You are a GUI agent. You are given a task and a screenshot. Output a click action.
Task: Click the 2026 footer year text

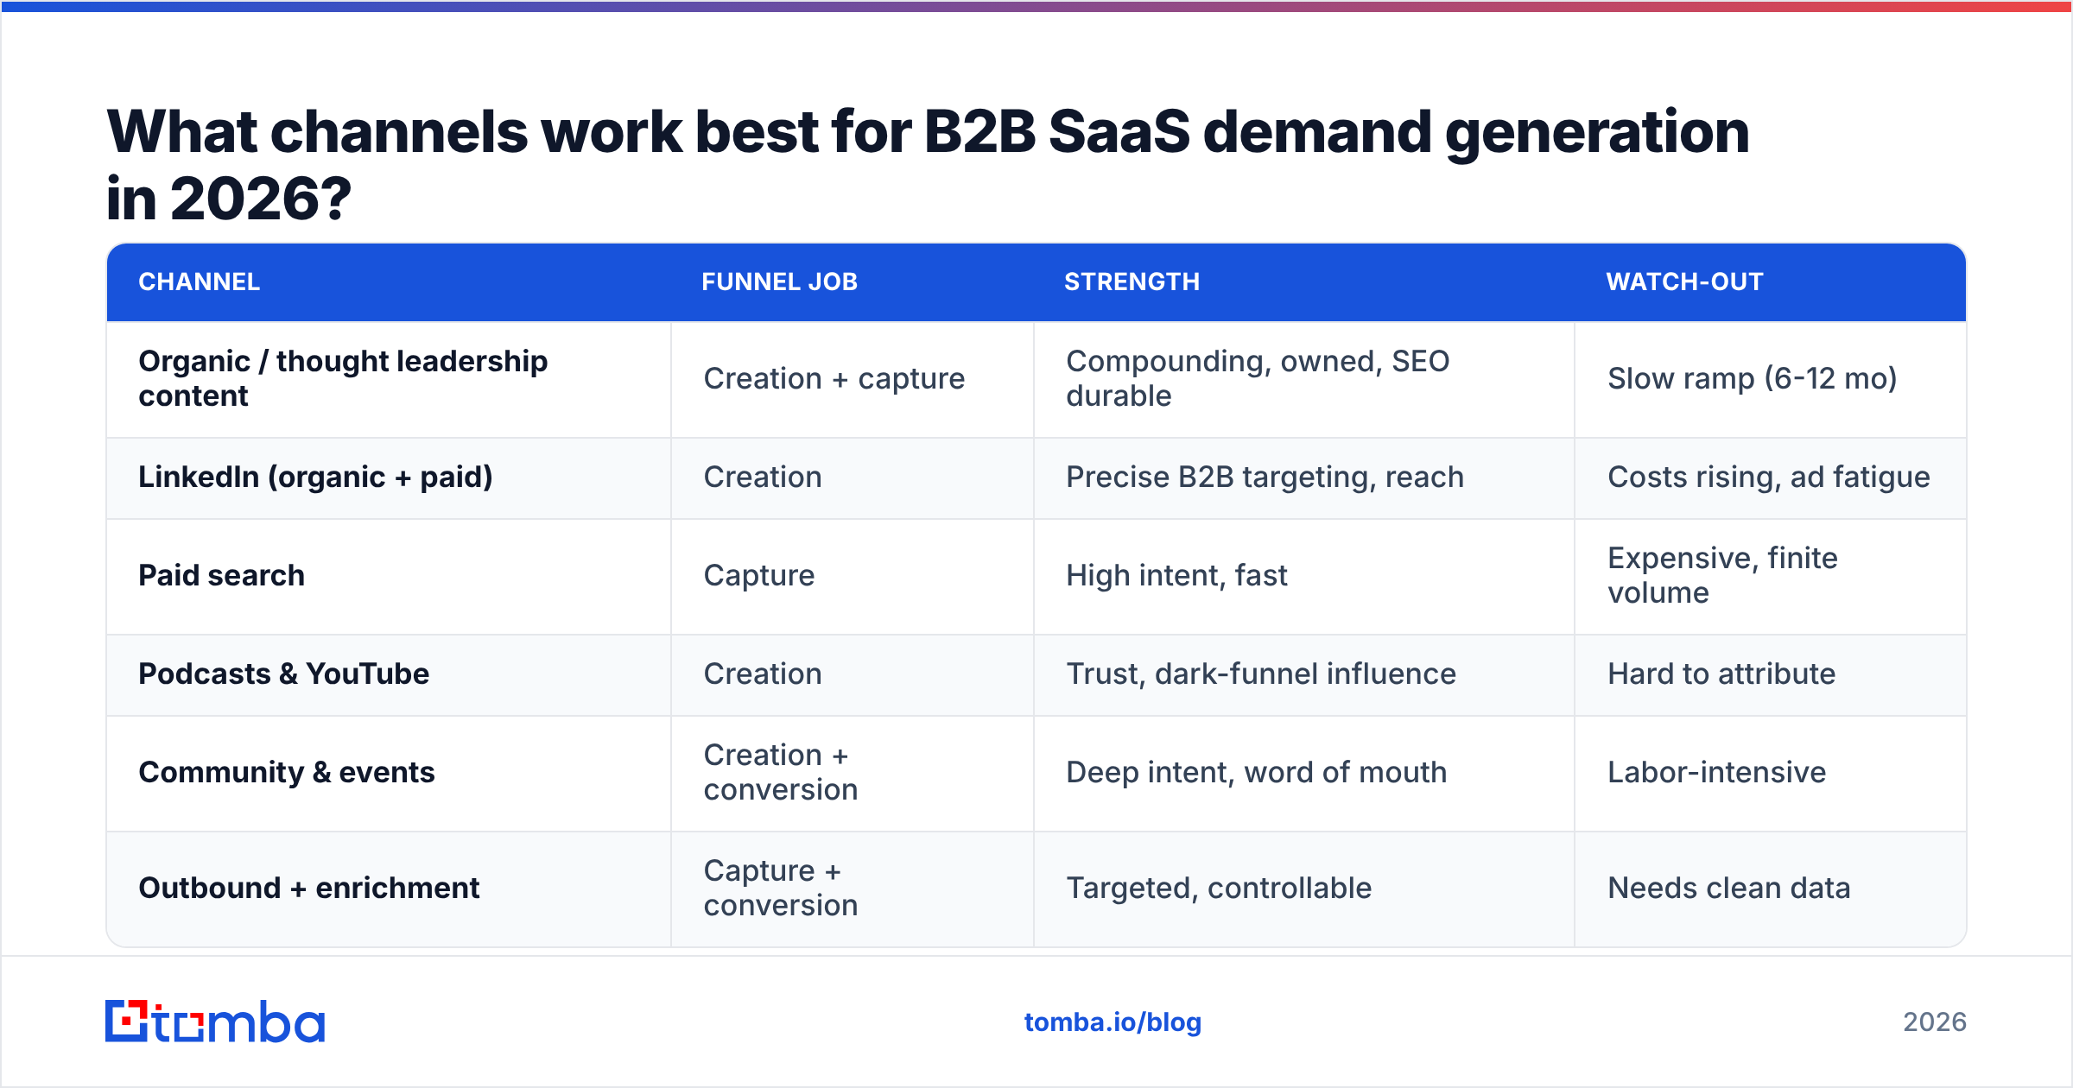(x=1935, y=1022)
